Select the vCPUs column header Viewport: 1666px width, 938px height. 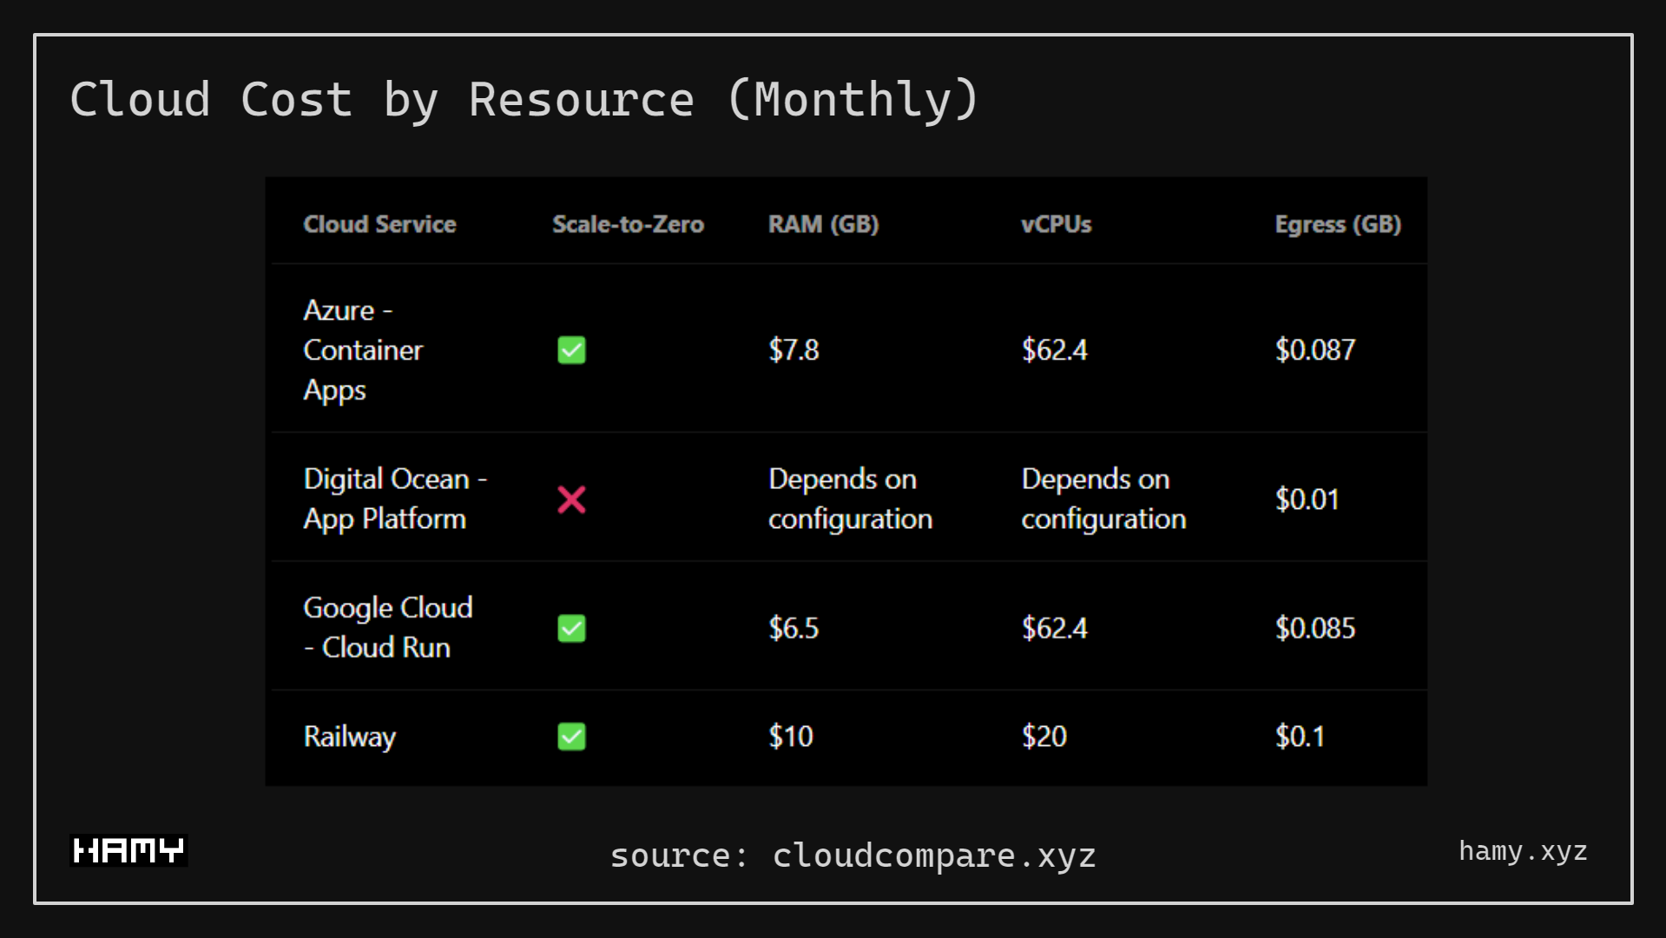[1056, 224]
